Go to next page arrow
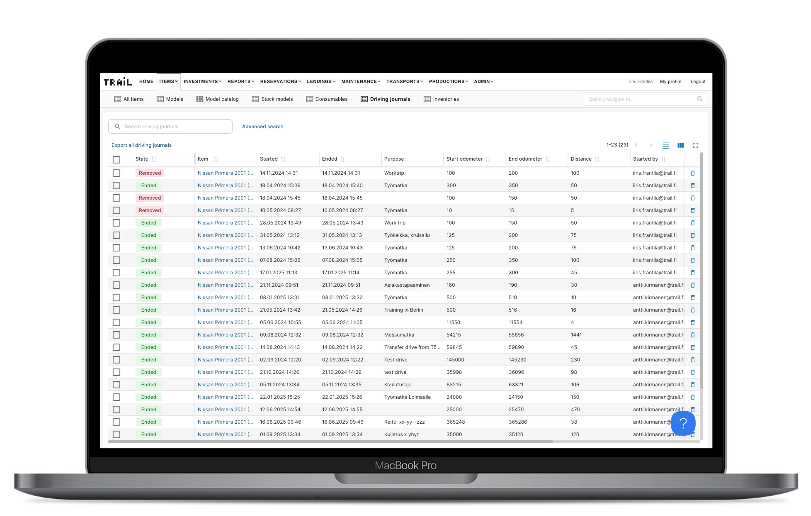Viewport: 811px width, 516px height. 651,145
